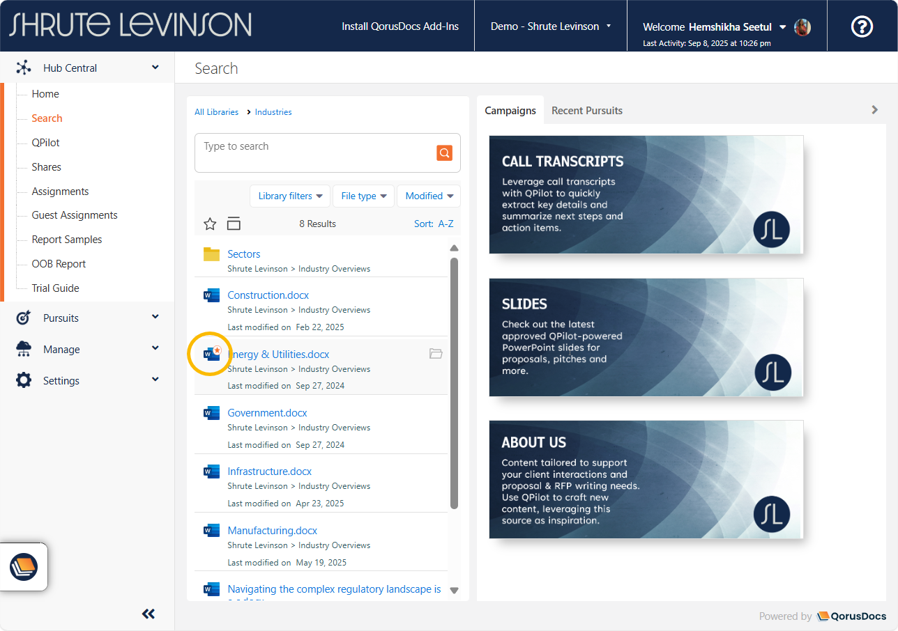The height and width of the screenshot is (631, 898).
Task: Collapse sidebar with double chevron icon
Action: pyautogui.click(x=149, y=614)
